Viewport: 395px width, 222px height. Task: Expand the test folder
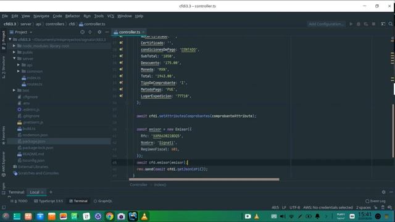pos(14,90)
